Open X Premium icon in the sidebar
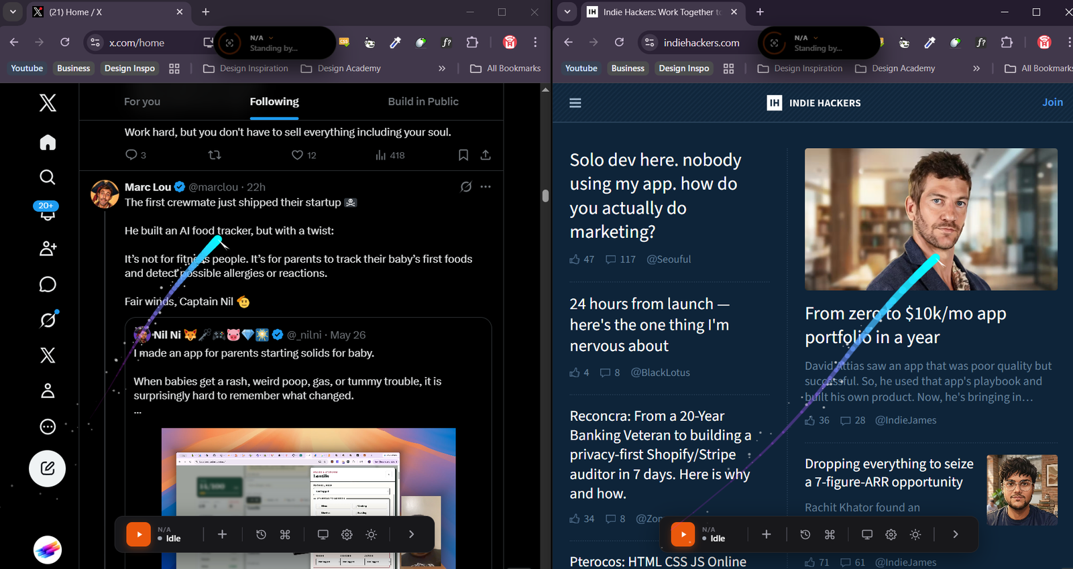 [x=48, y=355]
